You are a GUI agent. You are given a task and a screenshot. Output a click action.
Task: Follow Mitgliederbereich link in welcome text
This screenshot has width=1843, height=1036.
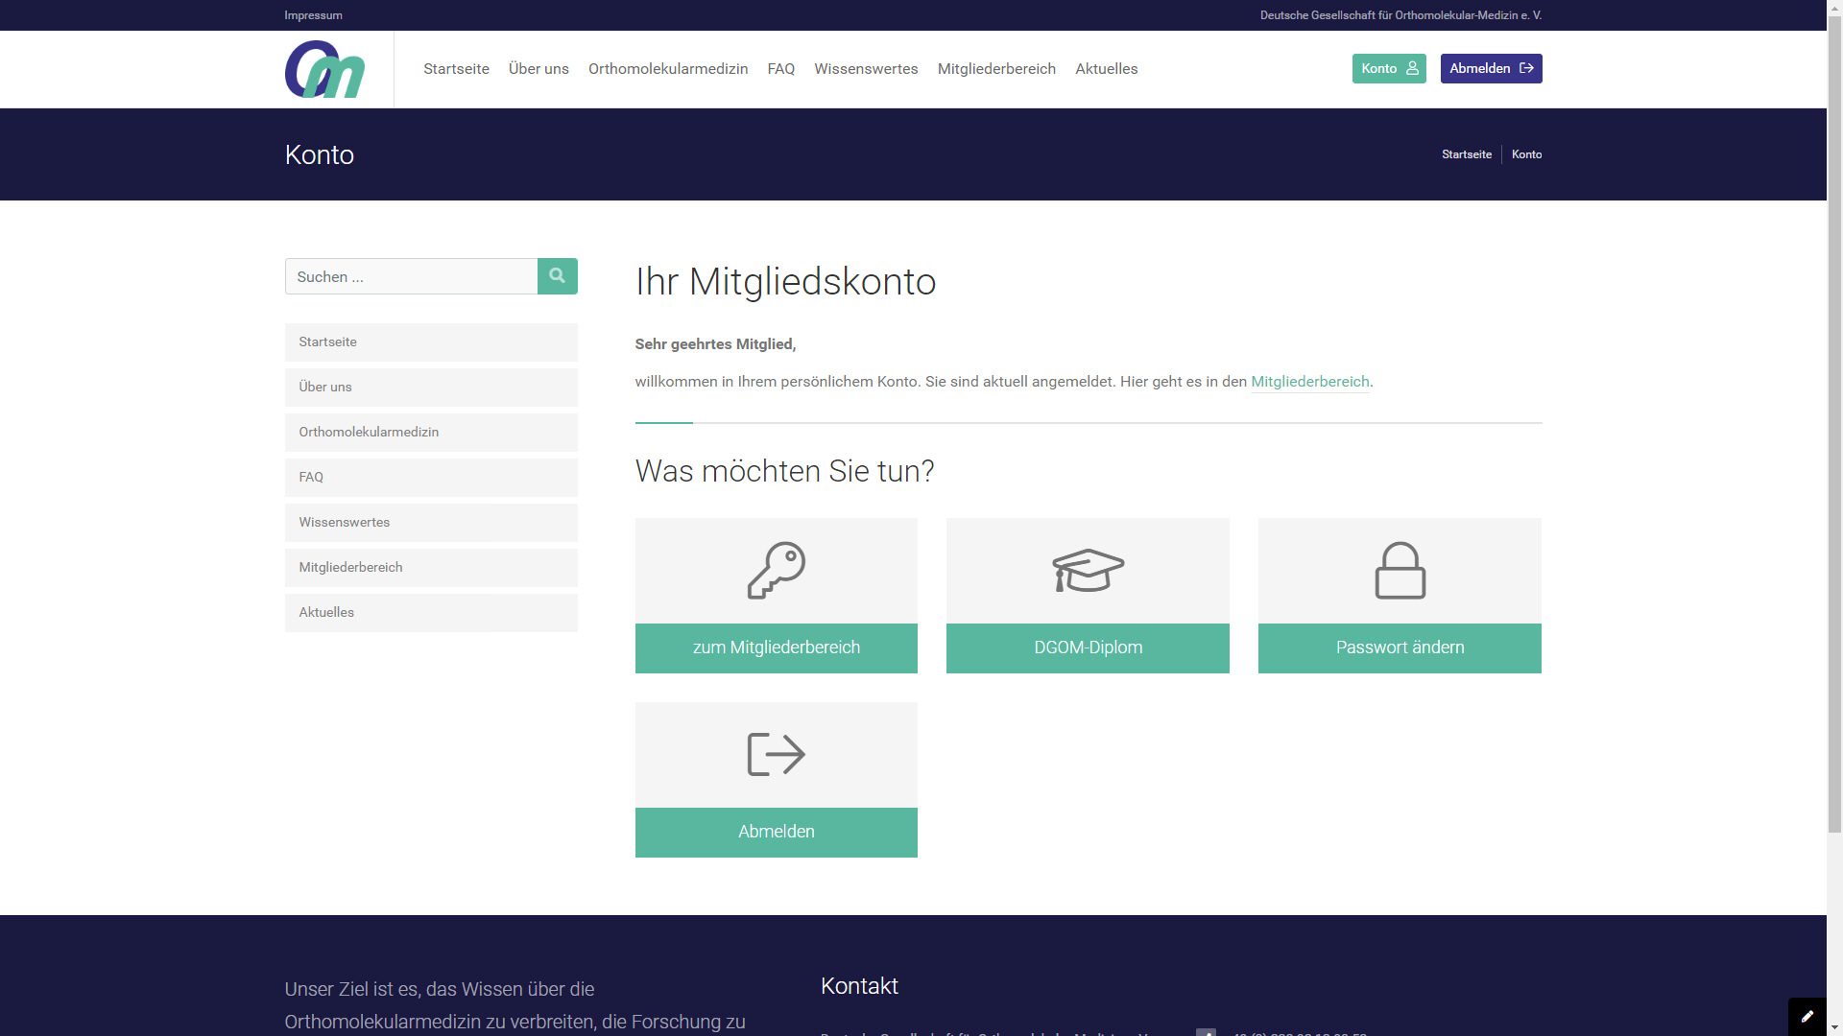coord(1310,382)
